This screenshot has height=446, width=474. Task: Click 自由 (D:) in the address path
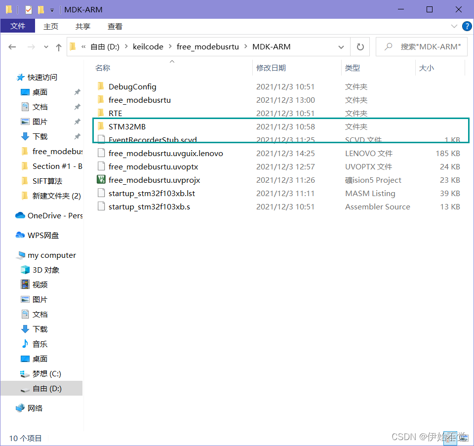pos(105,46)
